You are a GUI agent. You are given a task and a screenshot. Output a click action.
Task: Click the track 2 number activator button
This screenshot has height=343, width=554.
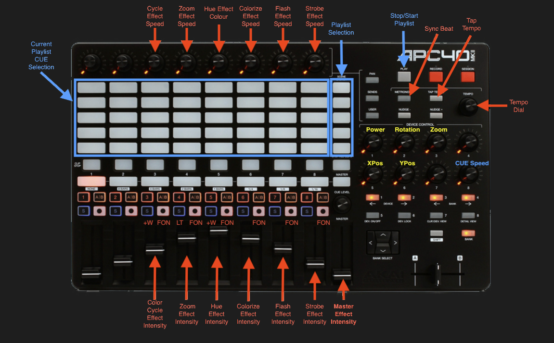pyautogui.click(x=115, y=197)
